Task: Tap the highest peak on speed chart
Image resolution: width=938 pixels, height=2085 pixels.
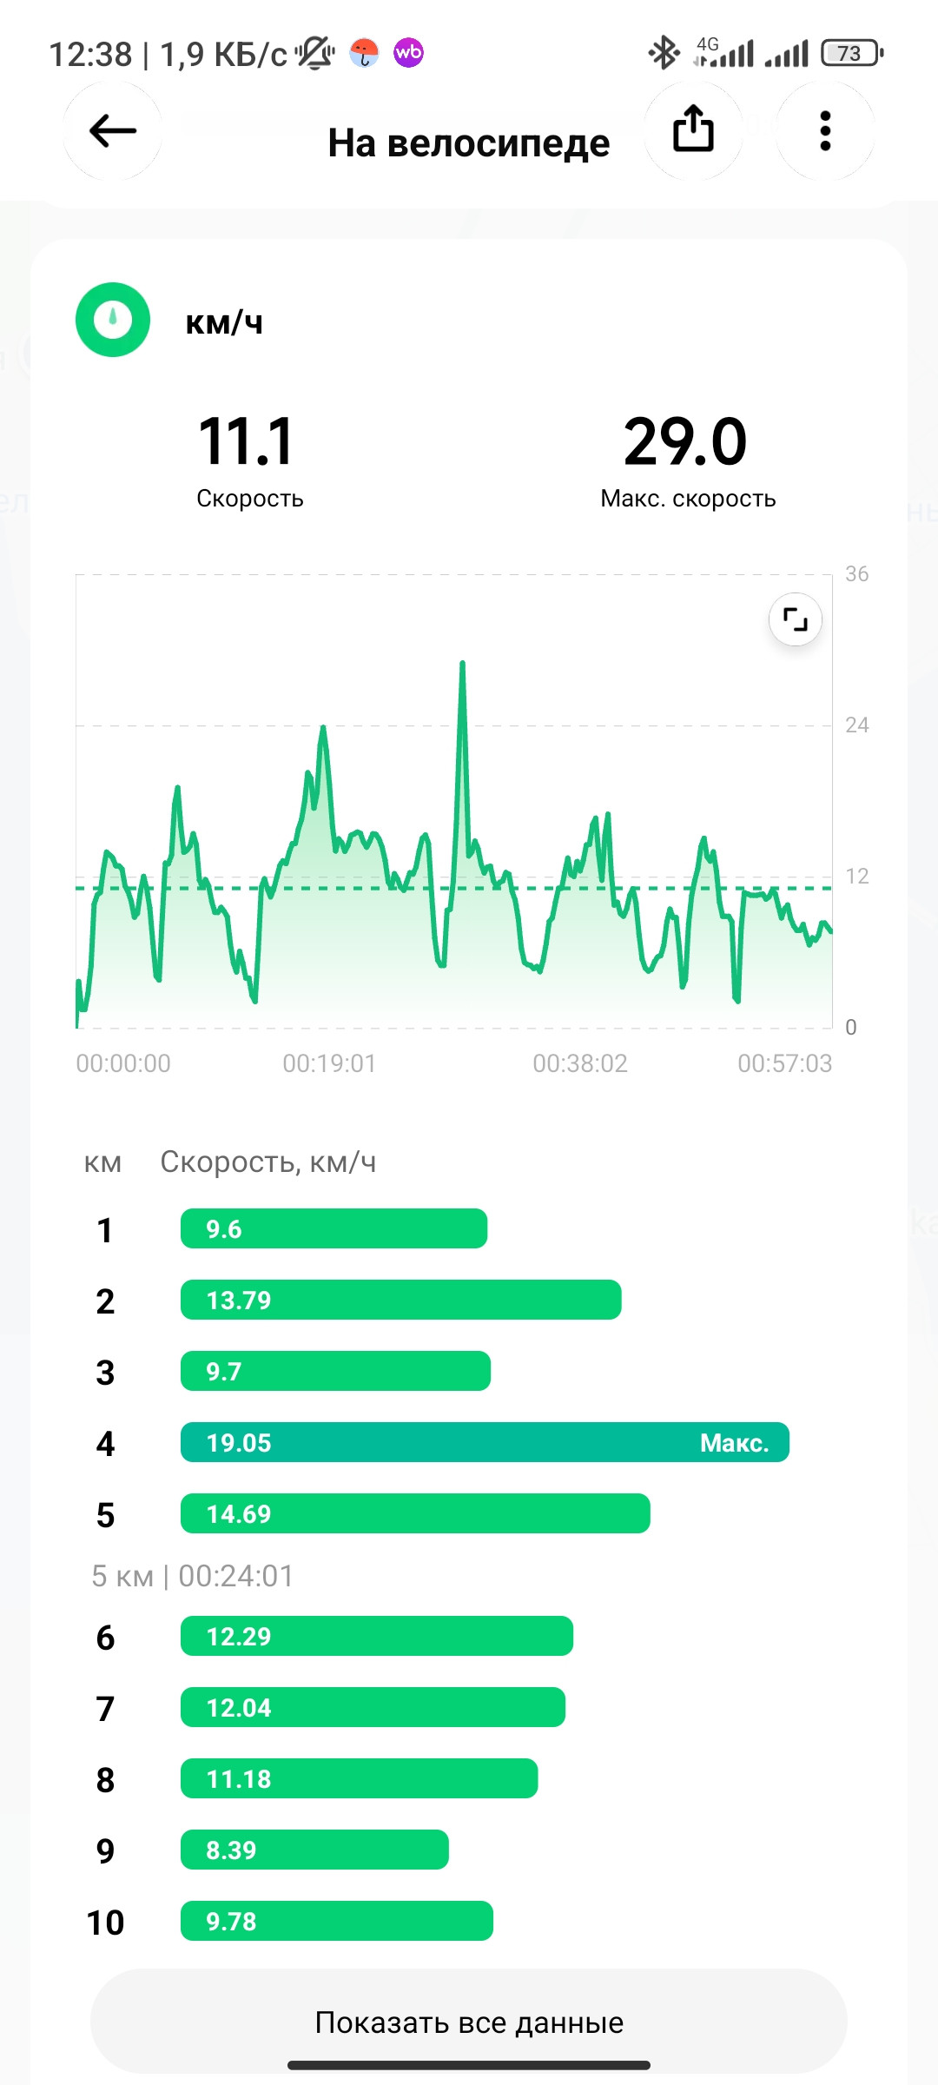Action: pos(462,664)
